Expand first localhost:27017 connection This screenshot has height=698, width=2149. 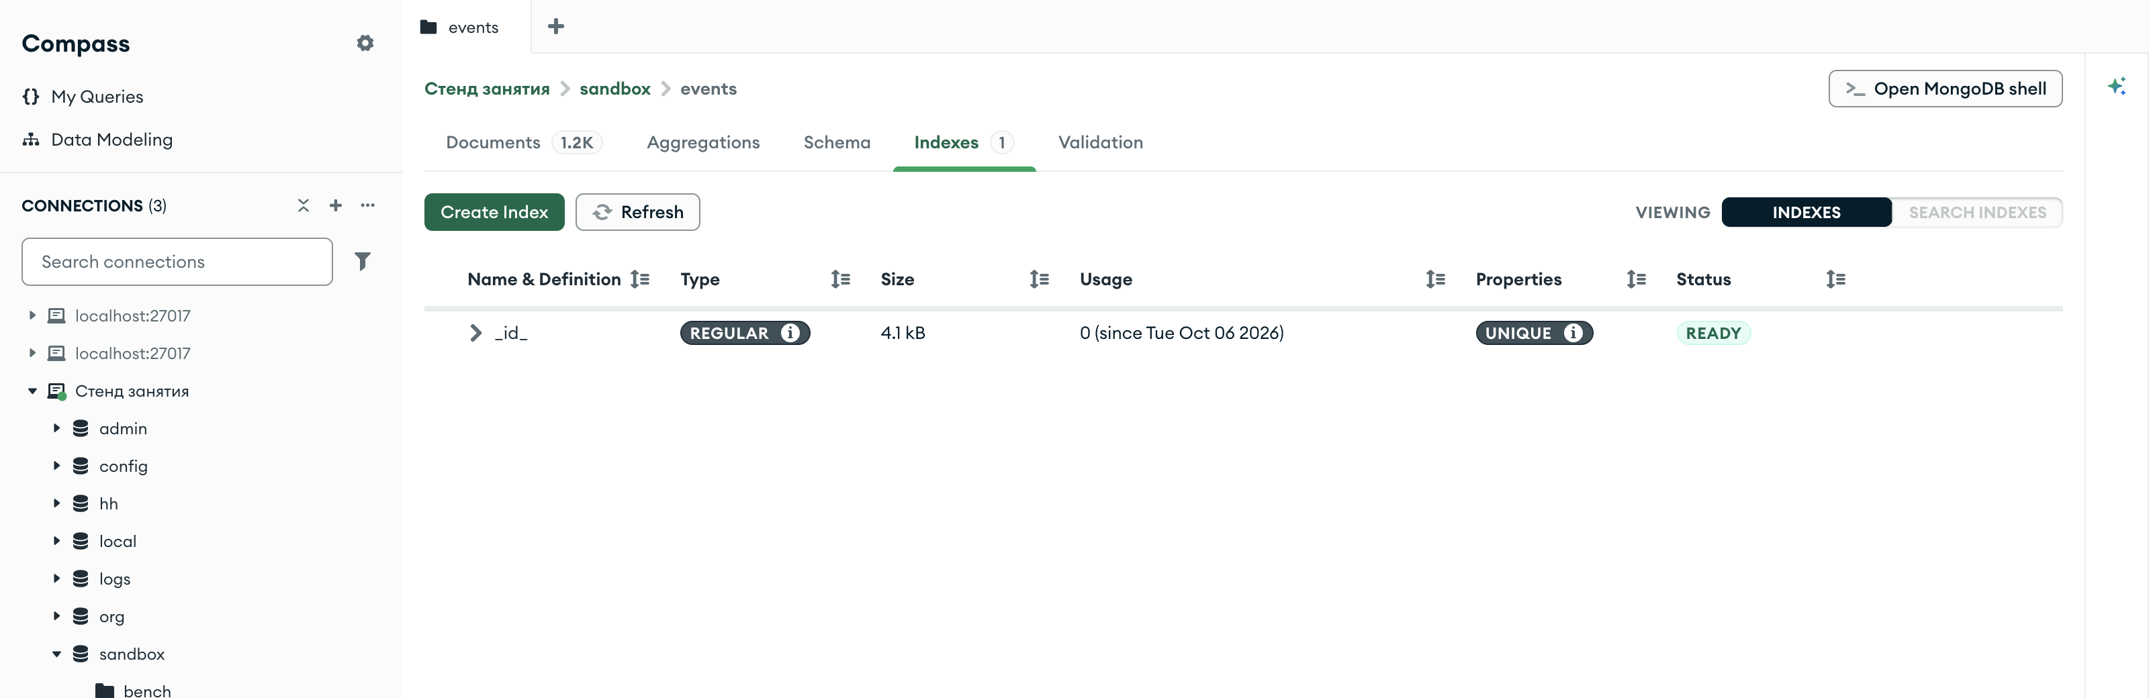coord(32,315)
